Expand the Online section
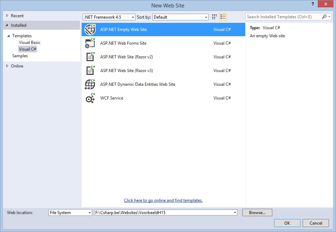Image resolution: width=336 pixels, height=232 pixels. pos(7,66)
